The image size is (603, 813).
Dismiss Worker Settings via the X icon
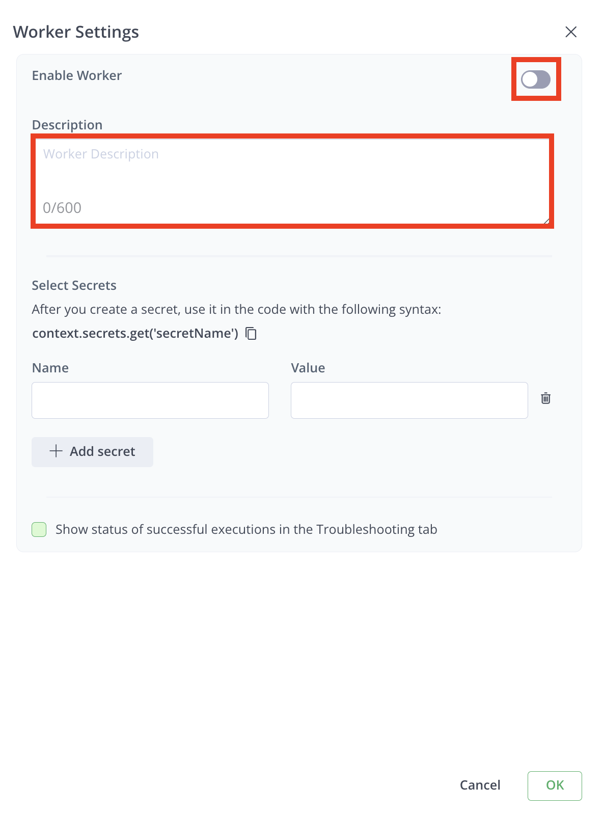571,32
